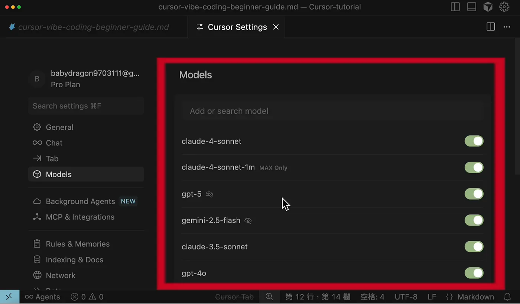Click the Add or search model field

click(332, 111)
